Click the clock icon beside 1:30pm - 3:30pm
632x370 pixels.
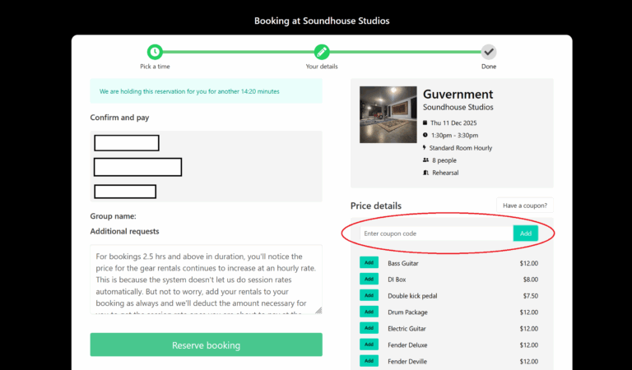coord(425,135)
